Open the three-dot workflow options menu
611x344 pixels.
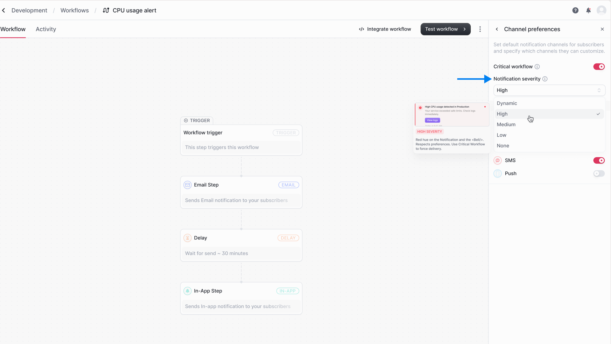pyautogui.click(x=480, y=29)
